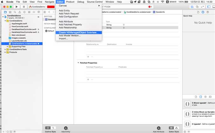The width and height of the screenshot is (215, 133).
Task: Click the Add Entity plus button
Action: (x=66, y=128)
